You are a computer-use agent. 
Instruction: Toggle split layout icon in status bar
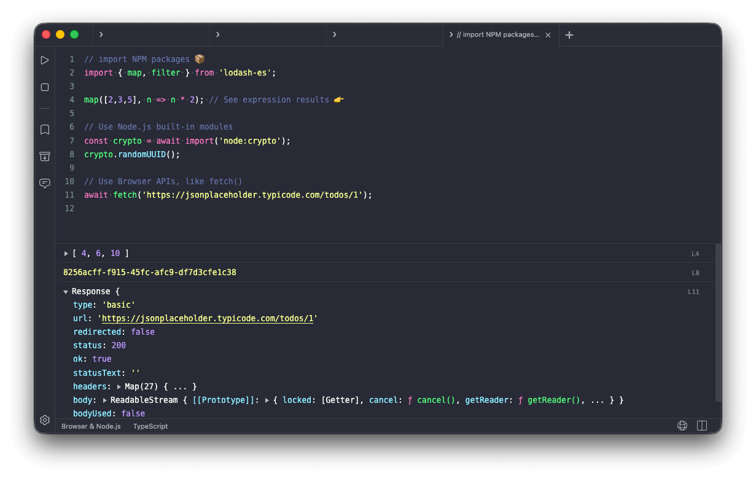[x=702, y=426]
